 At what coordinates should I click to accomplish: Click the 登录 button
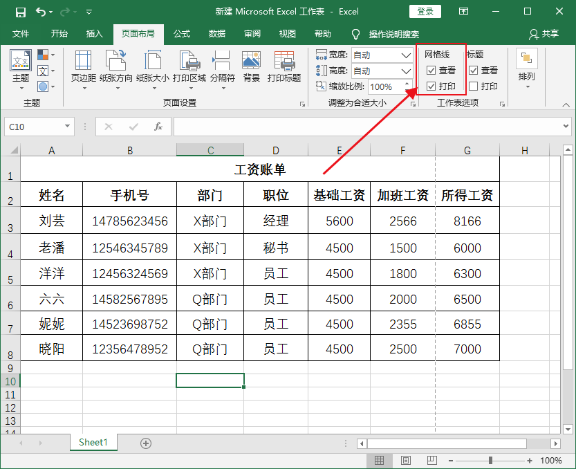point(425,11)
